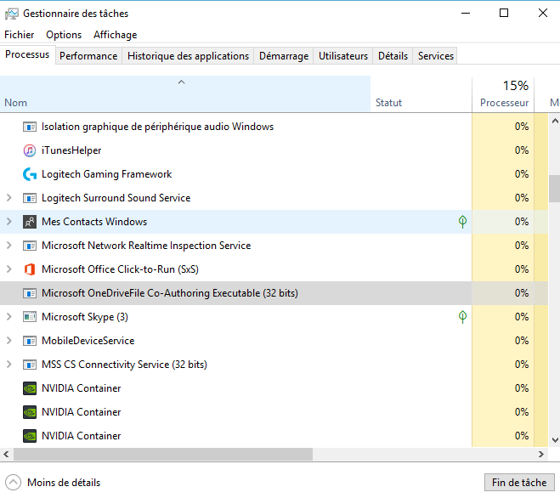This screenshot has height=498, width=560.
Task: Expand the Mes Contacts Windows process
Action: [x=9, y=222]
